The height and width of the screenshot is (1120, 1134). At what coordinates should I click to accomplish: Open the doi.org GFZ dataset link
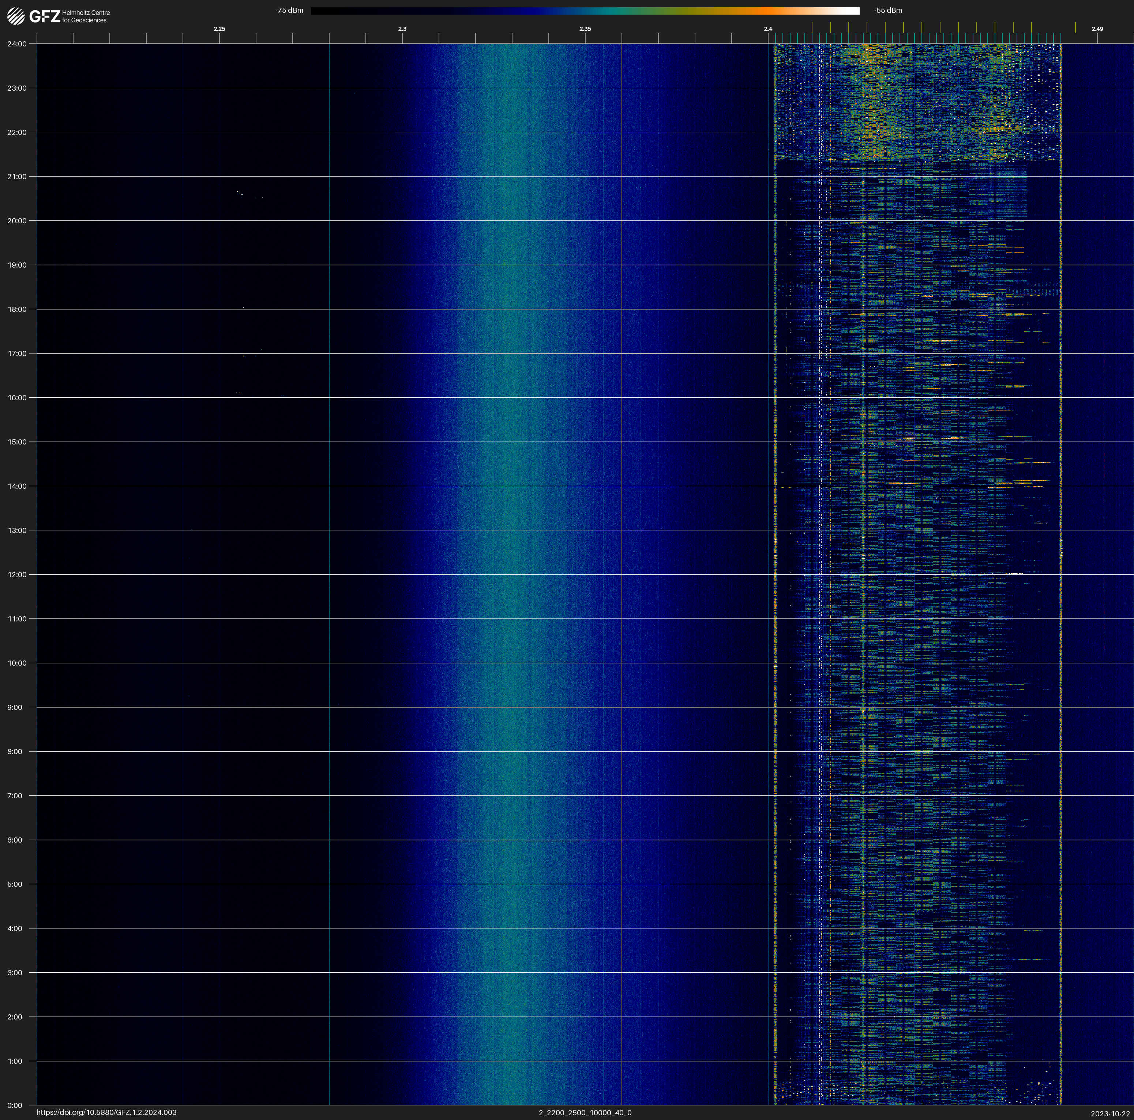(x=106, y=1112)
